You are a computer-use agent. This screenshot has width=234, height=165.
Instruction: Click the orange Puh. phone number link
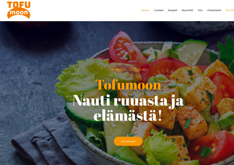(x=230, y=10)
